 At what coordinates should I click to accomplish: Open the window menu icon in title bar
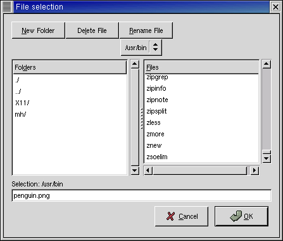[7, 7]
